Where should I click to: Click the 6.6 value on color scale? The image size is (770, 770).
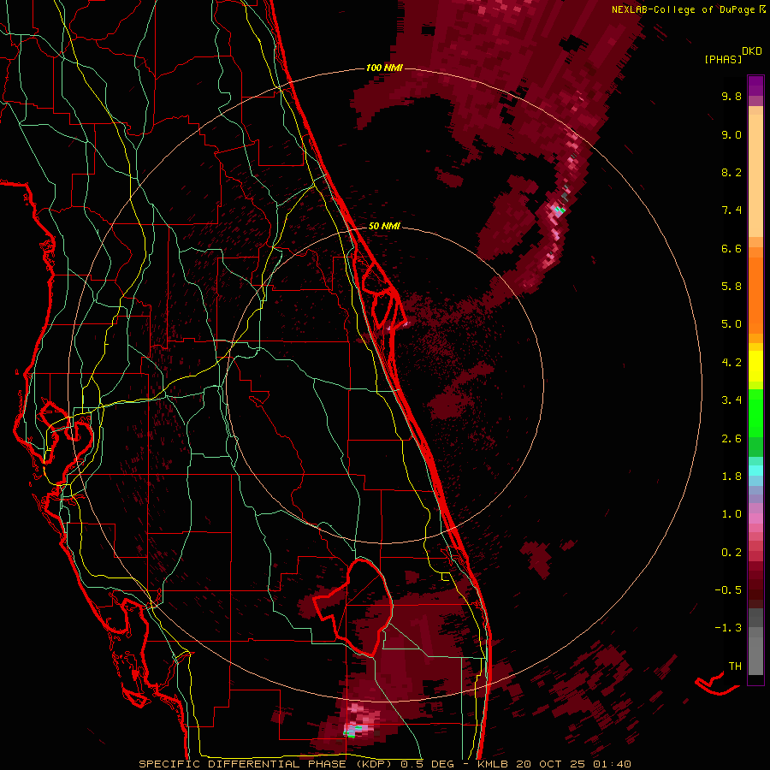point(731,248)
